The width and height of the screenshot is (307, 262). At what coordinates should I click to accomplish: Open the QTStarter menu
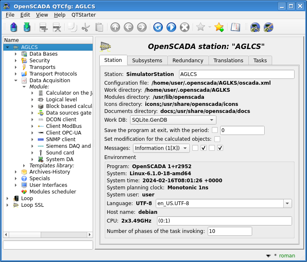[84, 15]
